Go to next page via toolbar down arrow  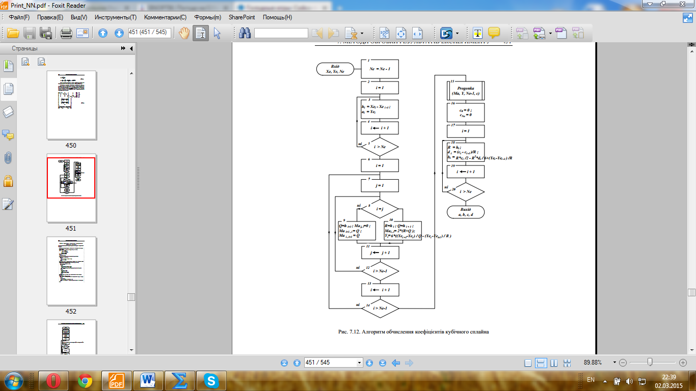pos(119,33)
